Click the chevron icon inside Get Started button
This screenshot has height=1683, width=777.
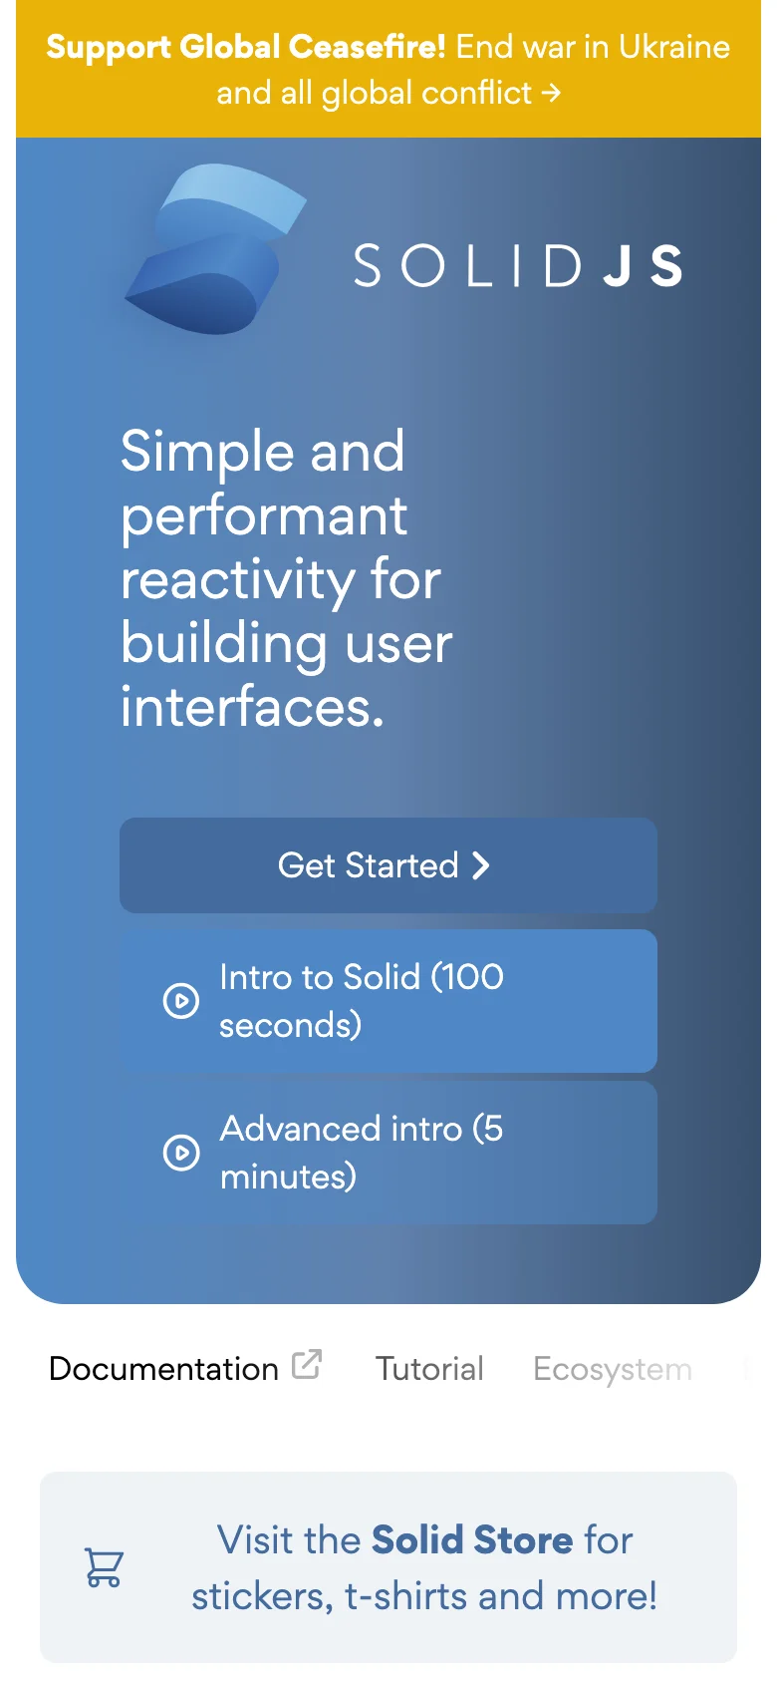tap(480, 865)
